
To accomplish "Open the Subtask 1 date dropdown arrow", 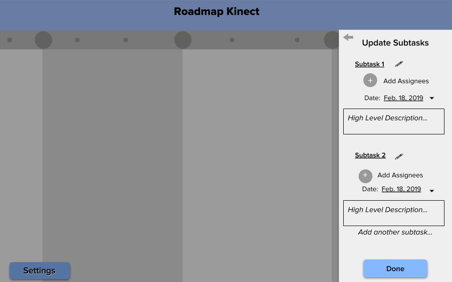I will (432, 98).
